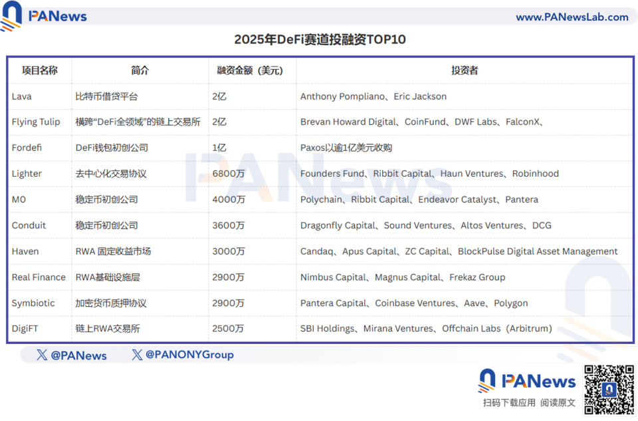Select the 投资者 column header
Screen dimensions: 638x421
tap(465, 70)
